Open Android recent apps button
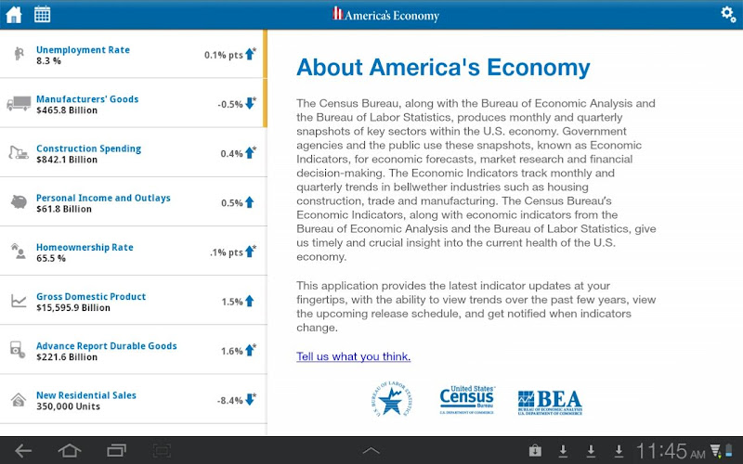Image resolution: width=743 pixels, height=464 pixels. pyautogui.click(x=117, y=451)
